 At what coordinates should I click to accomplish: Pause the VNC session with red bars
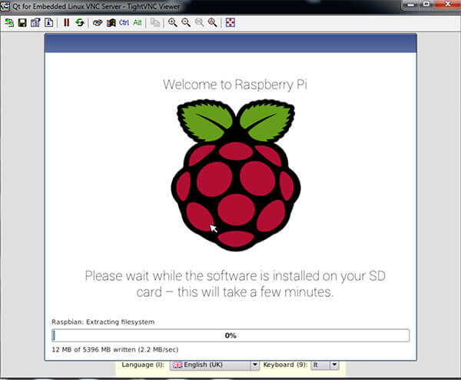(67, 22)
